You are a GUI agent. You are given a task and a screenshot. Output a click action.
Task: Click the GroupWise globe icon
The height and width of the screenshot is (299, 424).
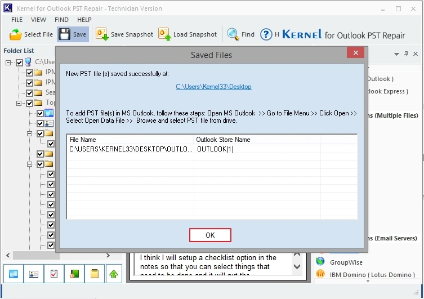[x=320, y=261]
